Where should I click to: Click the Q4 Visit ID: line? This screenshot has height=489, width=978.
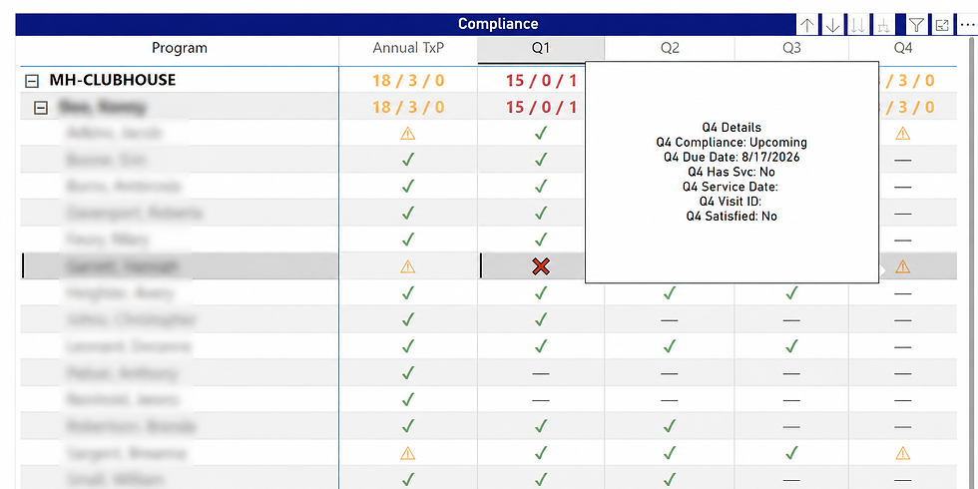[x=732, y=202]
